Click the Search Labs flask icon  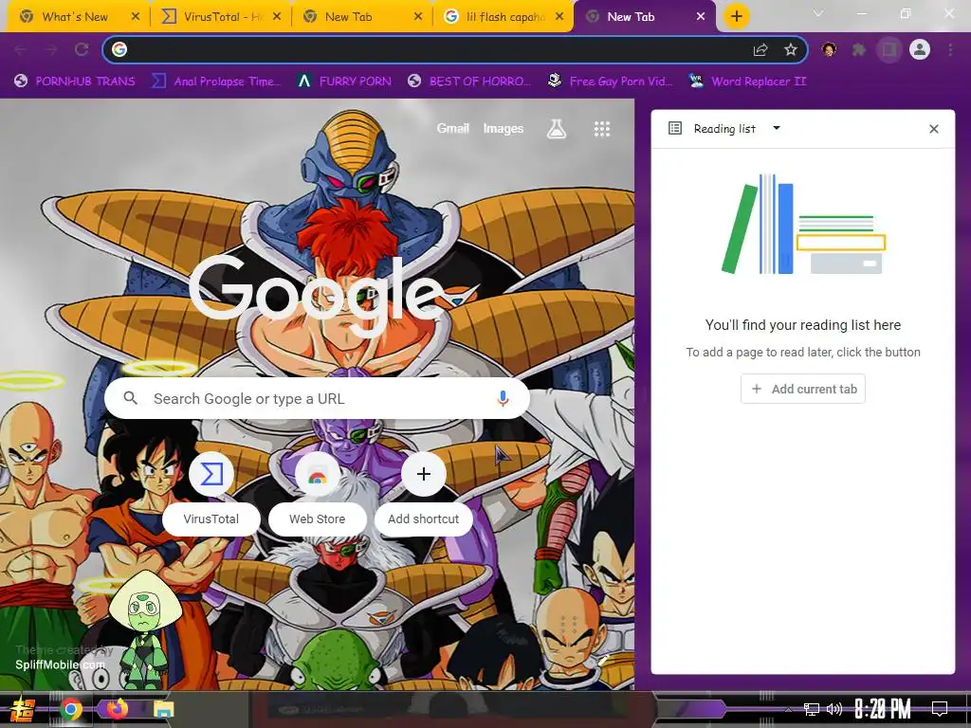click(x=556, y=129)
